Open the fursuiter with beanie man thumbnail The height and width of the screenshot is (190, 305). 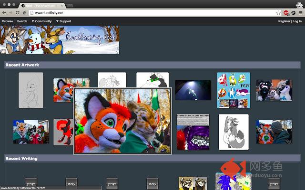pyautogui.click(x=274, y=132)
